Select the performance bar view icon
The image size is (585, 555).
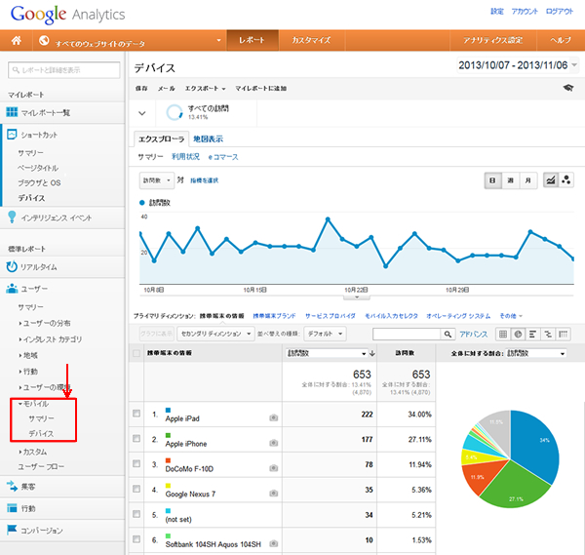(x=532, y=334)
